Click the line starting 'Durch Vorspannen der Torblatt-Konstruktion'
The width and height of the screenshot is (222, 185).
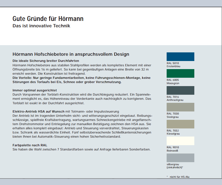click(x=82, y=94)
